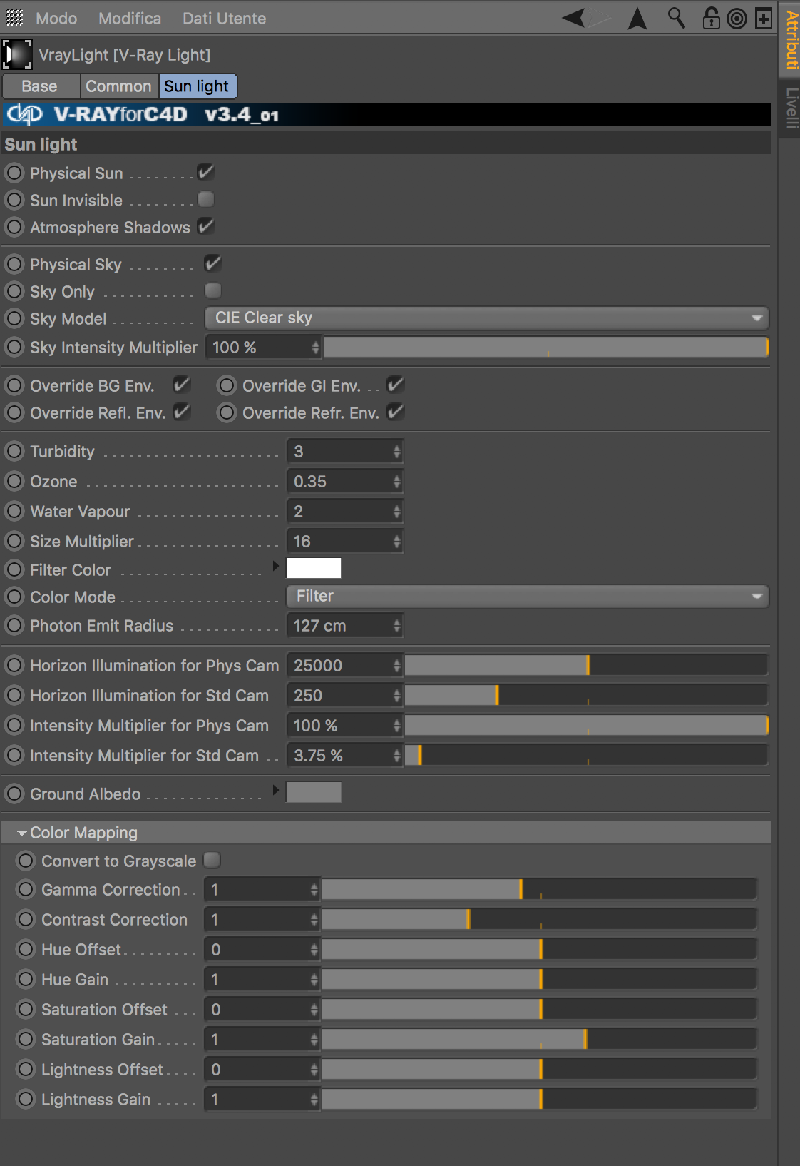Open the Sky Model dropdown
The width and height of the screenshot is (800, 1166).
point(486,318)
